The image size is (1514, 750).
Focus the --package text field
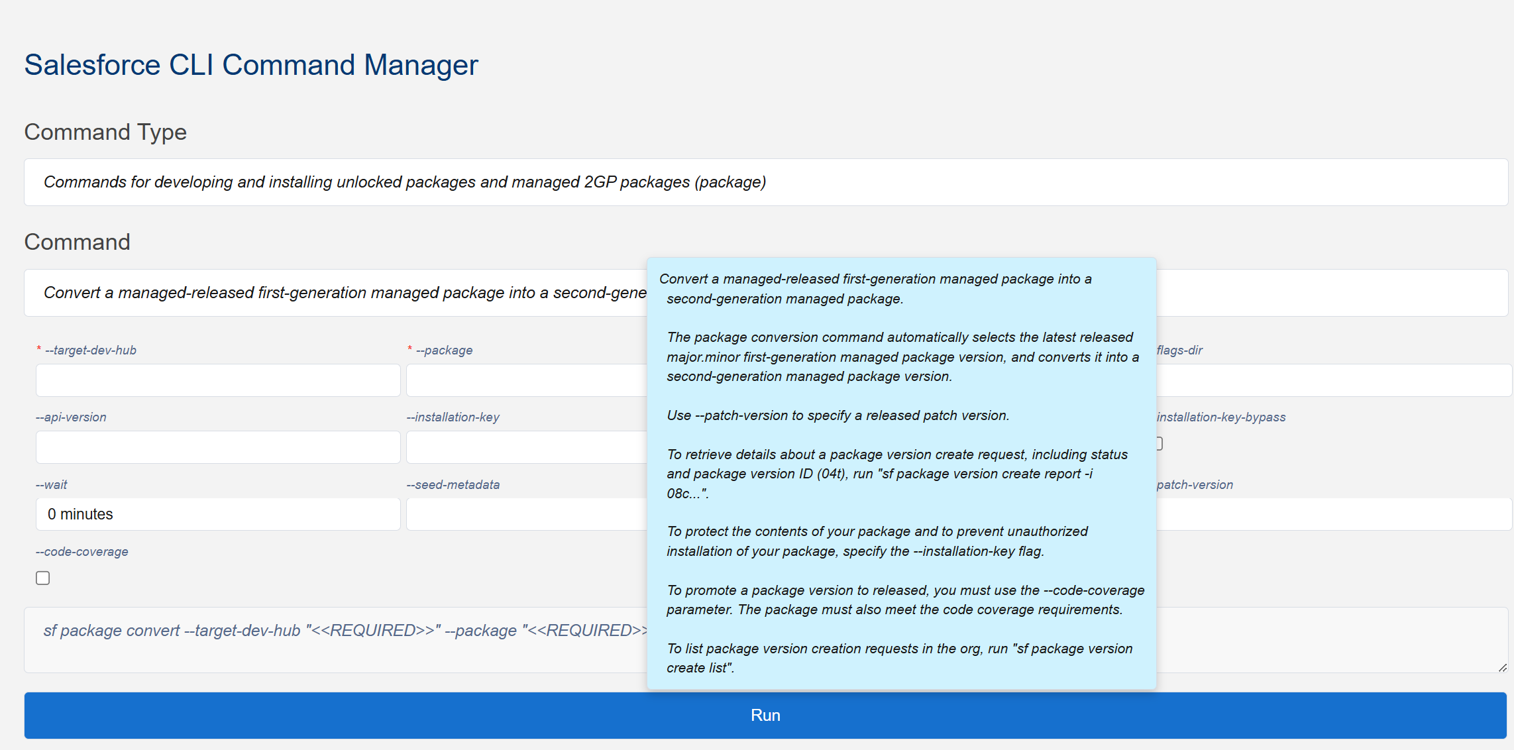coord(526,380)
